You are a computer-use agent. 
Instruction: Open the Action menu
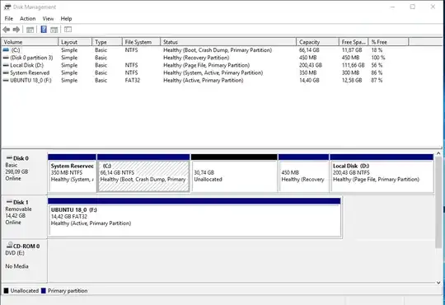[x=27, y=19]
